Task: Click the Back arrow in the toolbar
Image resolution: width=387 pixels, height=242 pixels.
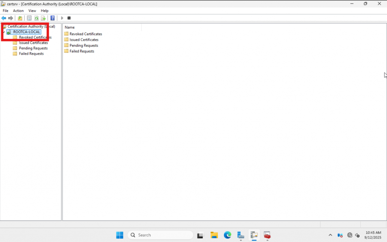Action: tap(4, 18)
